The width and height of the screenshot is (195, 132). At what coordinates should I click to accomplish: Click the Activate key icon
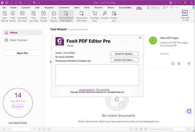[x=105, y=13]
